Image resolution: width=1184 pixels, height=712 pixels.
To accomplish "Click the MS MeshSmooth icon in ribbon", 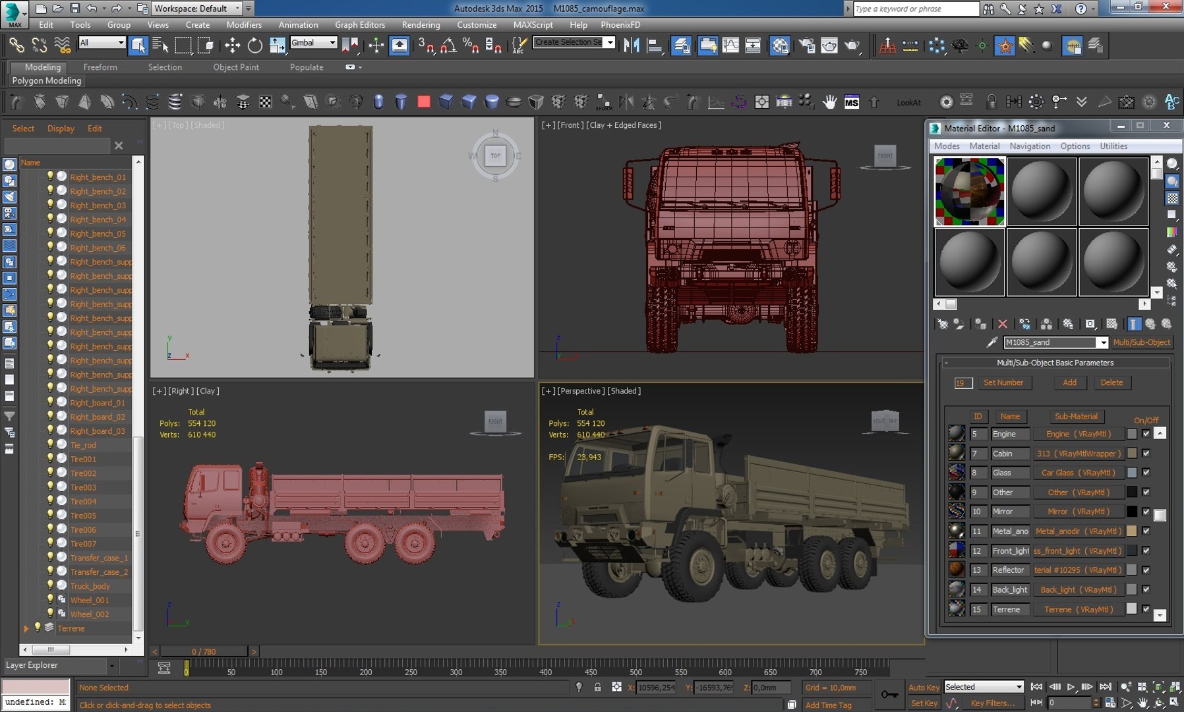I will (x=852, y=102).
